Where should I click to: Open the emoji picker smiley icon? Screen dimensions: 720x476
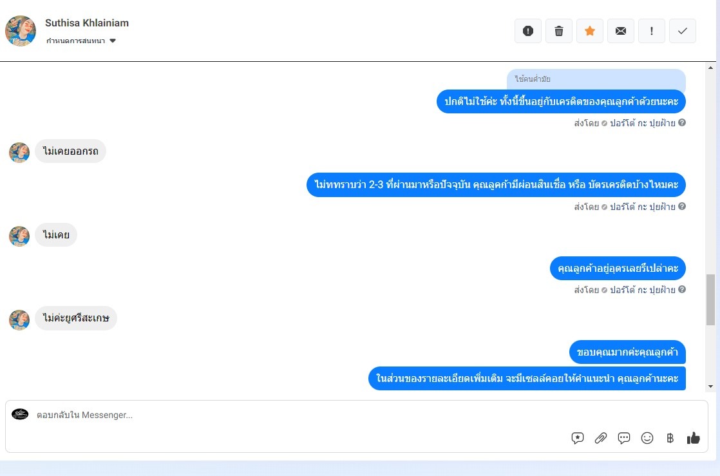tap(647, 438)
